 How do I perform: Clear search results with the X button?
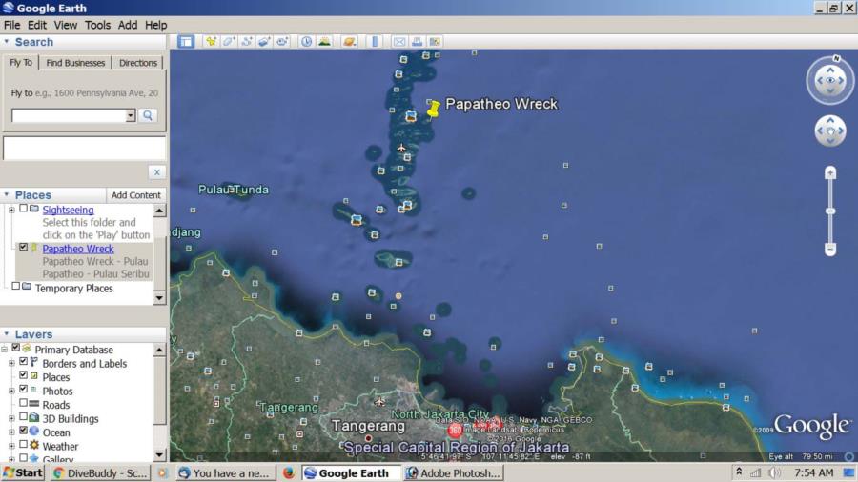click(157, 172)
